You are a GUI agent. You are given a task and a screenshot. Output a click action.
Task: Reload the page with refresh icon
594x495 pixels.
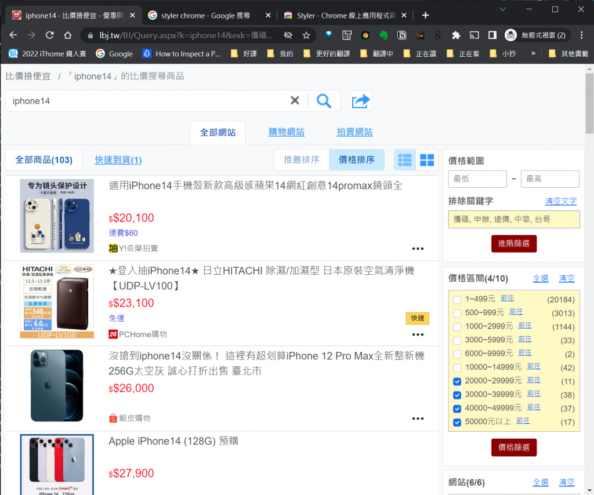click(50, 35)
